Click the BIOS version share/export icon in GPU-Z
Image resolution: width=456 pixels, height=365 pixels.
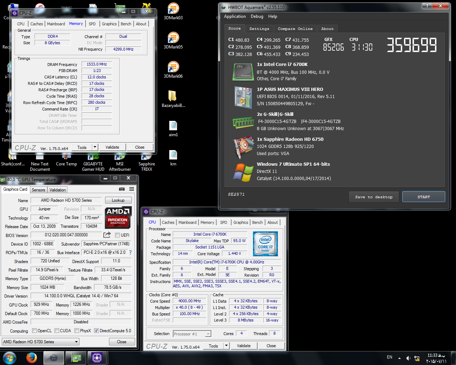pos(107,235)
